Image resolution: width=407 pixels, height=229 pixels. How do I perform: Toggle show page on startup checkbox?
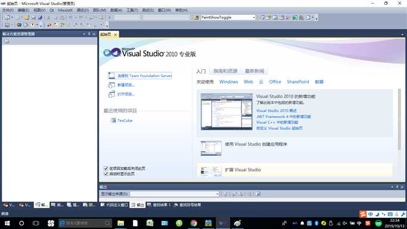tap(106, 174)
